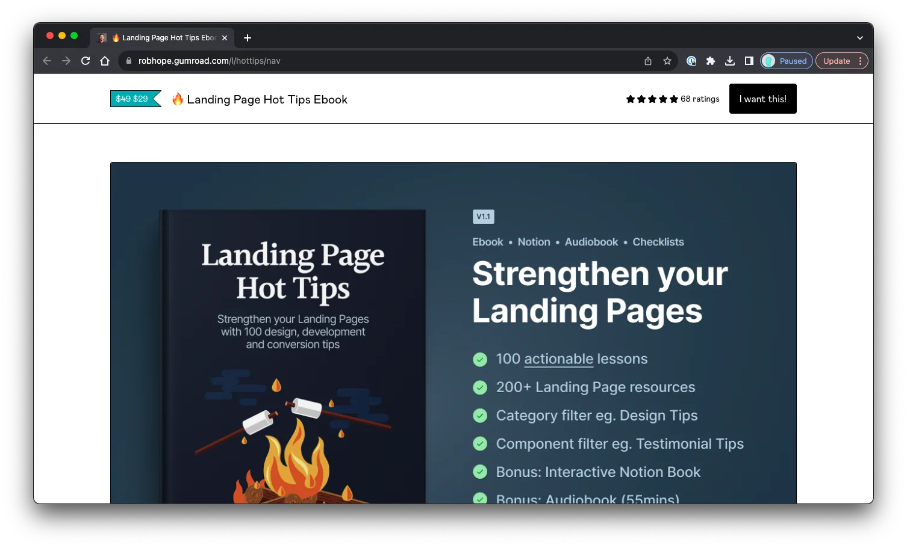
Task: Click the $29 price tag
Action: pos(136,99)
